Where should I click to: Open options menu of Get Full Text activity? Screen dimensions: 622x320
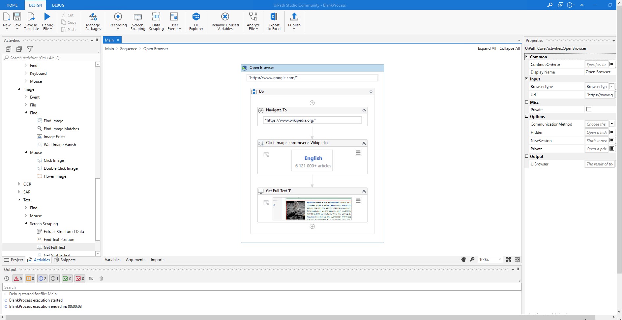click(358, 201)
